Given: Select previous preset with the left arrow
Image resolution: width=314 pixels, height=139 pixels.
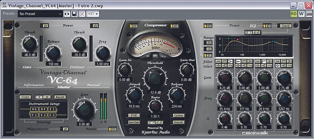Looking at the screenshot, I should (65, 14).
